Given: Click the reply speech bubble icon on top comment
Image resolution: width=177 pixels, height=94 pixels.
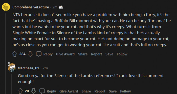Looking at the screenshot, I should pyautogui.click(x=39, y=54).
